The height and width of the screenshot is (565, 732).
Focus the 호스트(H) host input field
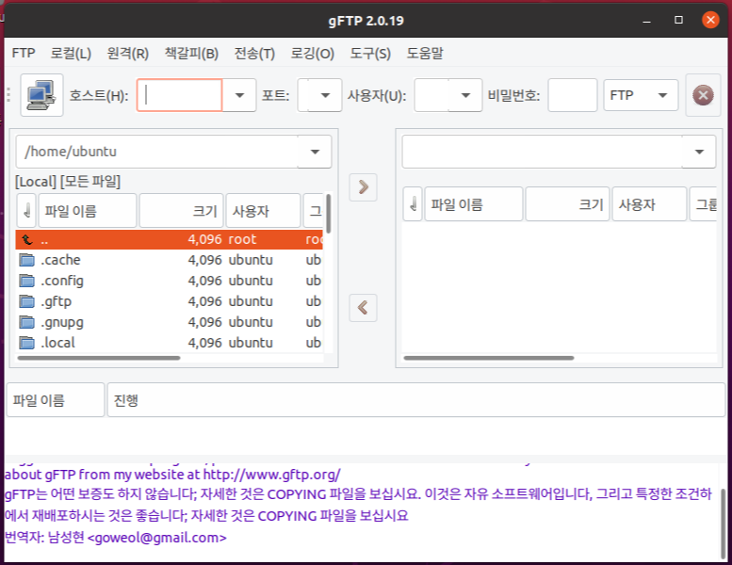point(179,95)
